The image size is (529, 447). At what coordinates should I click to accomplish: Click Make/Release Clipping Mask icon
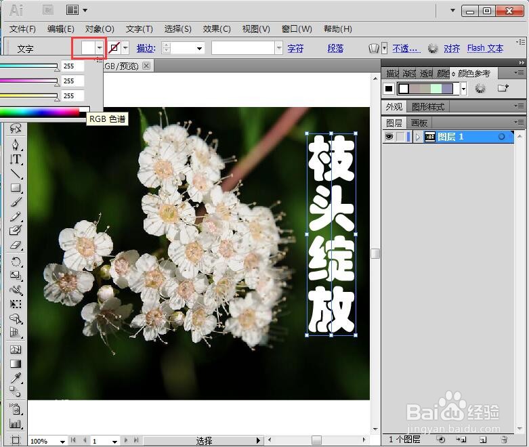(x=441, y=440)
